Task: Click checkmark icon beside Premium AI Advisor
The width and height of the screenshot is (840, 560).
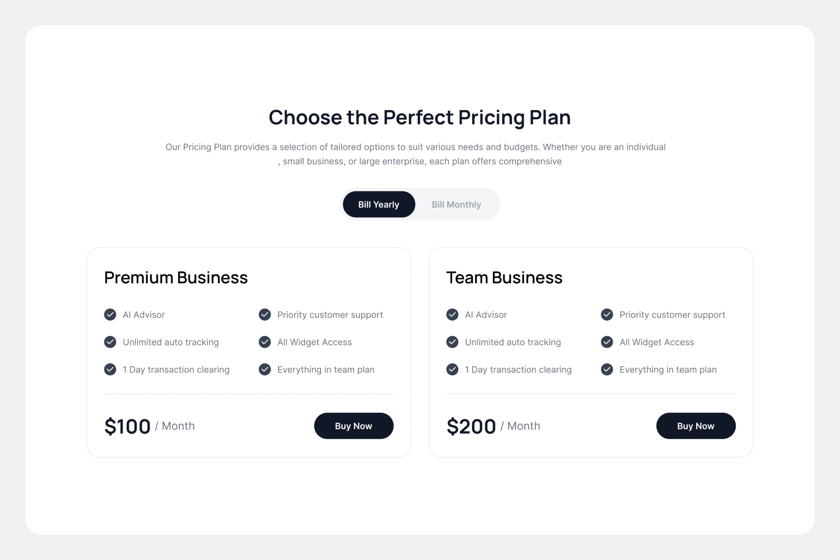Action: 110,315
